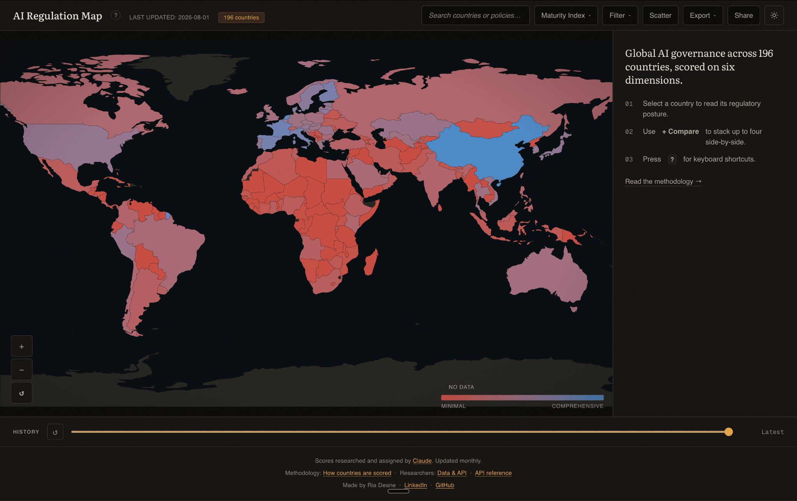Screen dimensions: 797x501
Task: Select Madagascar on the map
Action: pos(371,263)
